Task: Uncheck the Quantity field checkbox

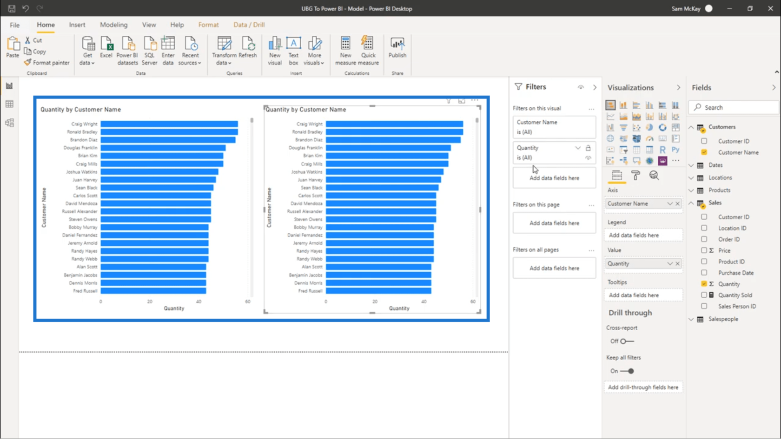Action: tap(704, 284)
